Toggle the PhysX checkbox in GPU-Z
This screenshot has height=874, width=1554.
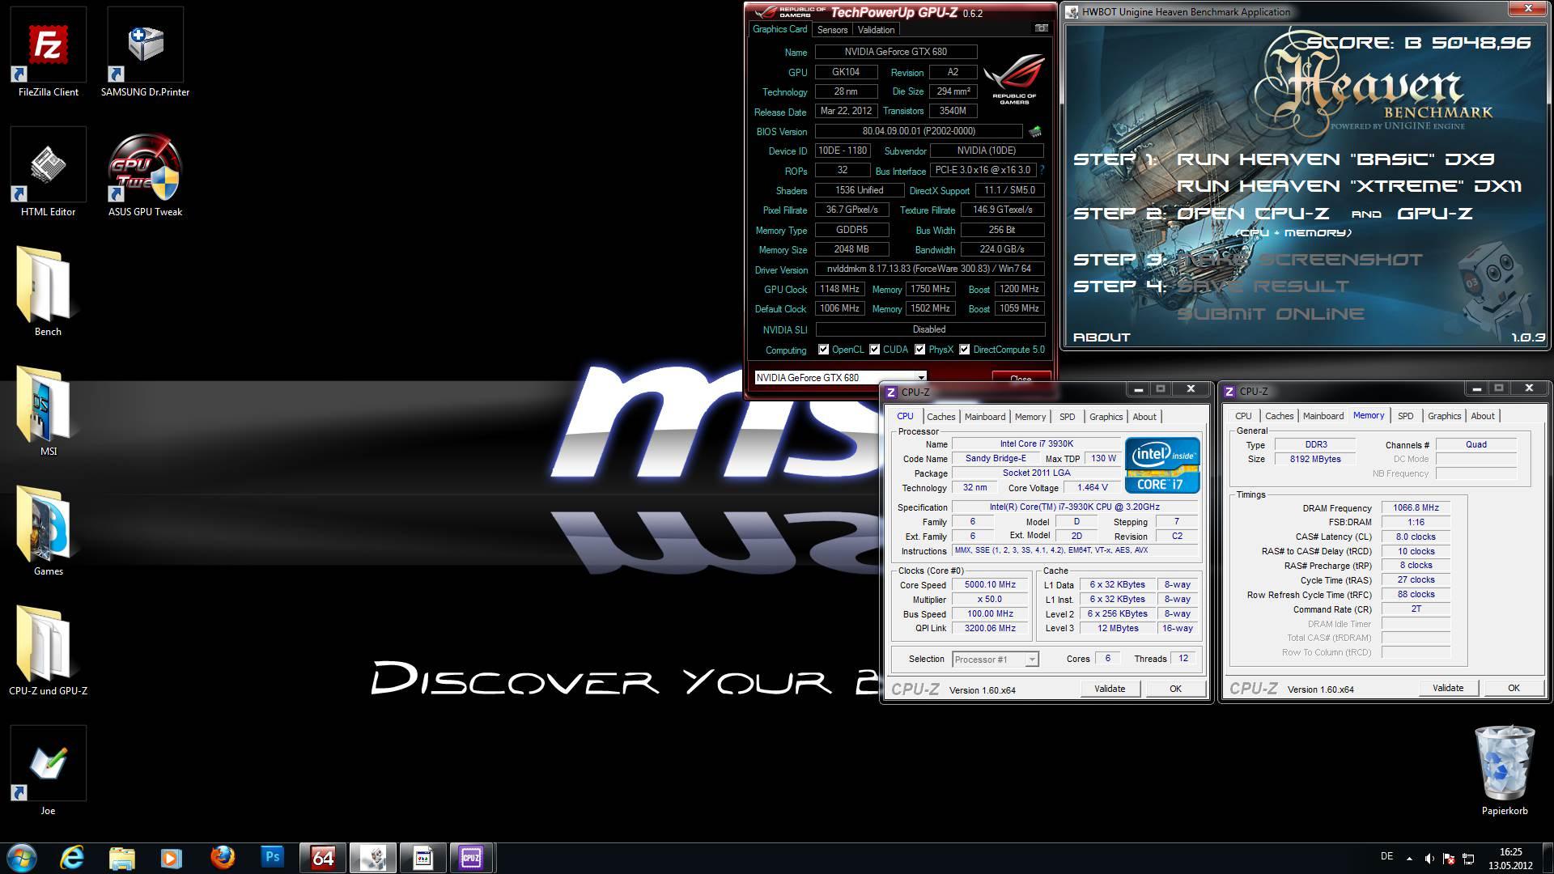tap(919, 350)
